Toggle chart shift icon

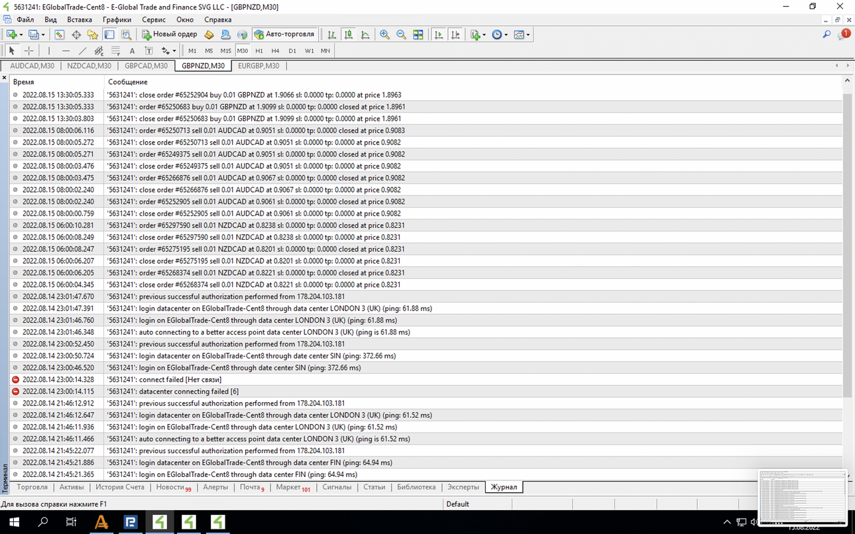[455, 34]
